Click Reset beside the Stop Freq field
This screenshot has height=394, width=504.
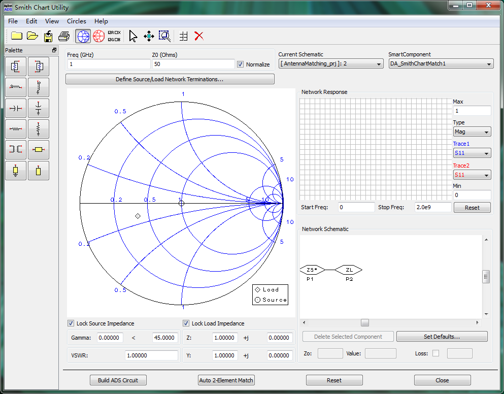pos(472,208)
